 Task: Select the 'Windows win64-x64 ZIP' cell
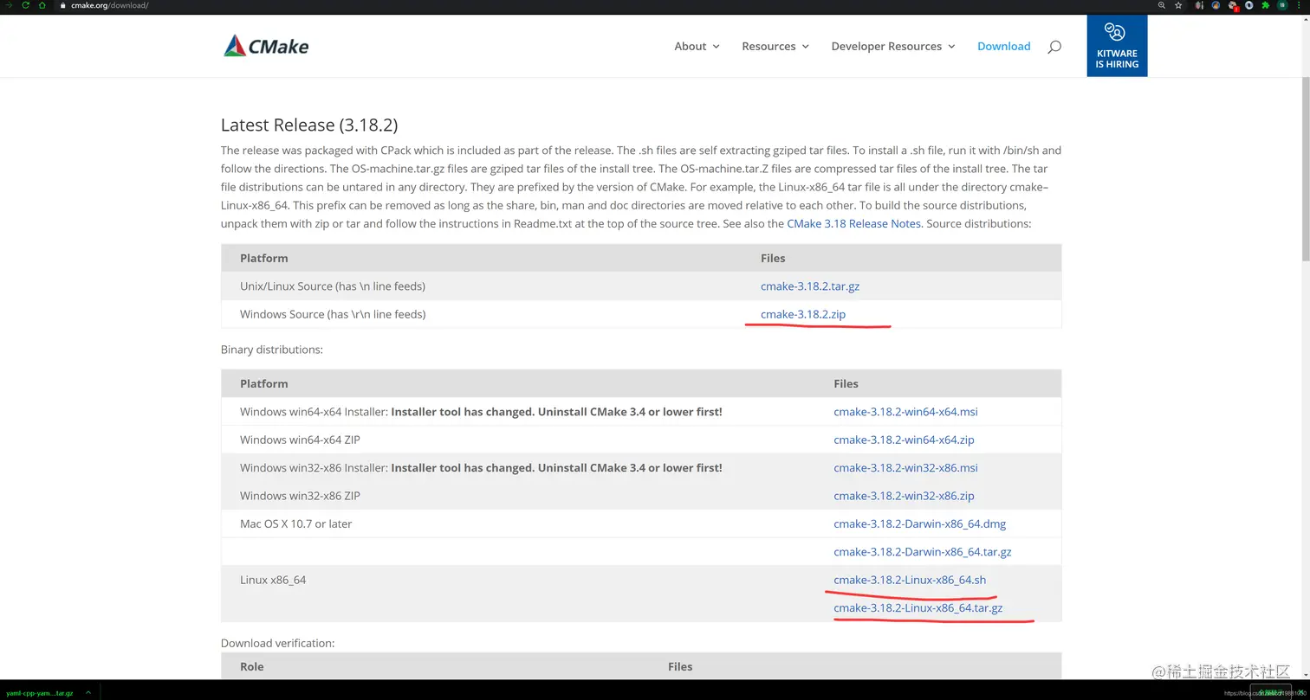(300, 440)
